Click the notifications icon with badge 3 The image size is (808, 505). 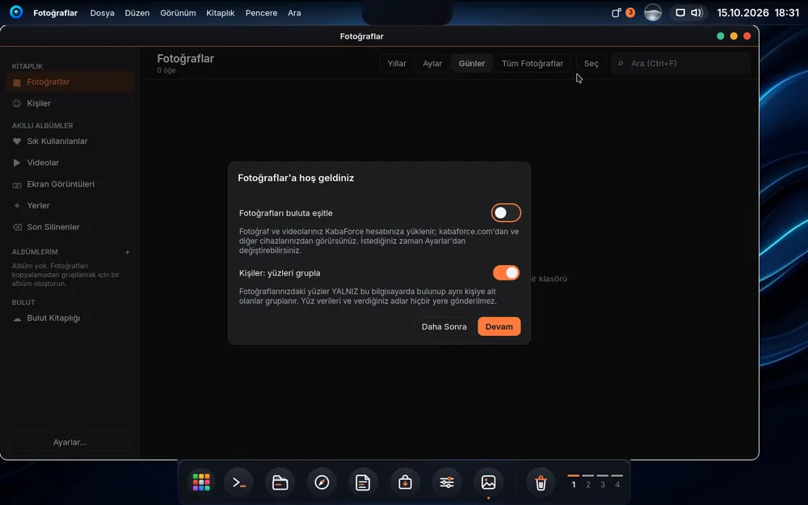622,13
